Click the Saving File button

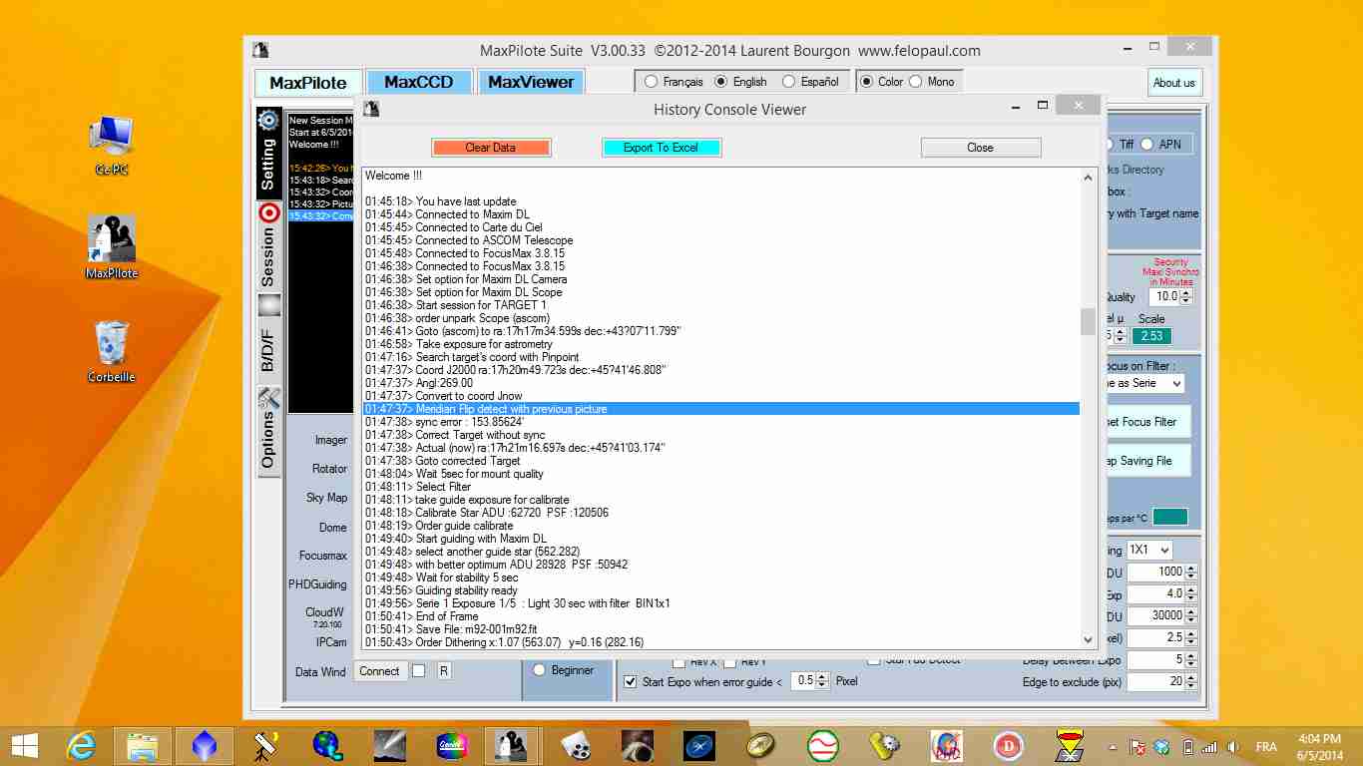click(1147, 461)
